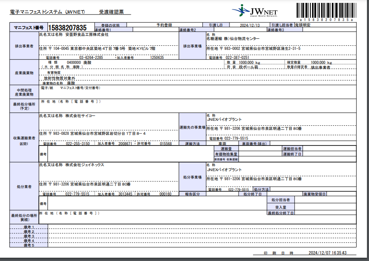Click the 電子マニフェストシステム 受渡確認票 title
The image size is (369, 261).
click(69, 12)
